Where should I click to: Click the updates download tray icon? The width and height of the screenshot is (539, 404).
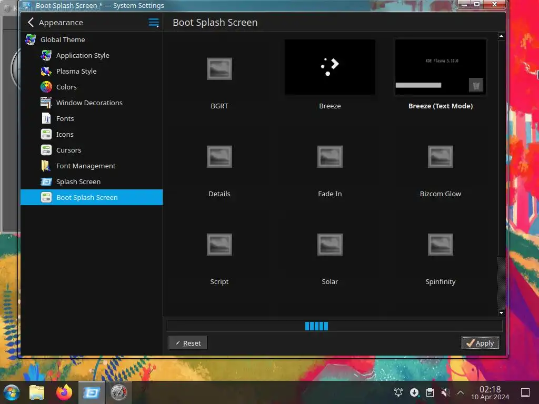(414, 392)
